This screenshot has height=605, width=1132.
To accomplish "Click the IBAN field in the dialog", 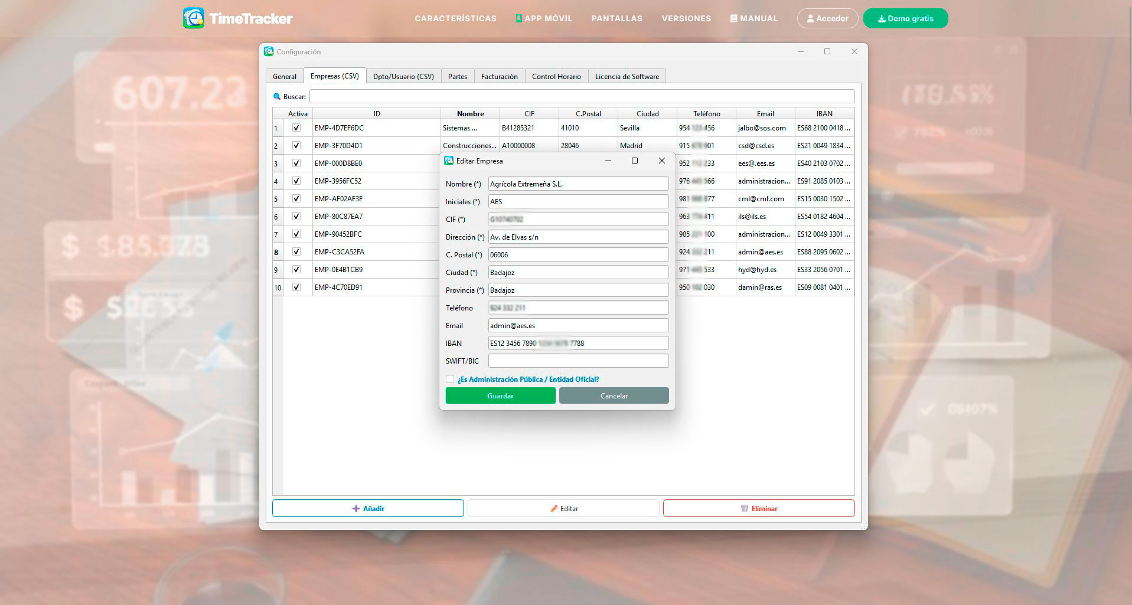I will click(578, 343).
